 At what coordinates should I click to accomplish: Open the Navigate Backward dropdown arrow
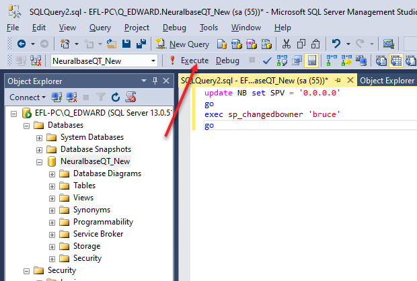33,44
